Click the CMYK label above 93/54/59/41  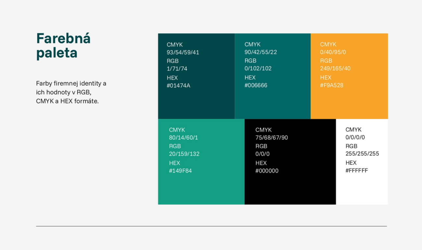tap(175, 45)
